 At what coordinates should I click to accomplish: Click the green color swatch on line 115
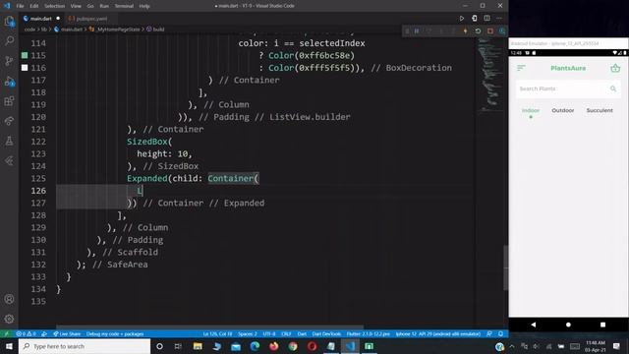[25, 55]
